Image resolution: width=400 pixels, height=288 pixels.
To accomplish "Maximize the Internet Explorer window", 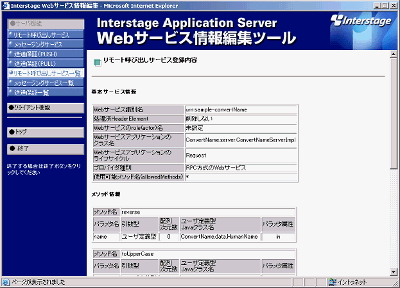I will point(385,6).
